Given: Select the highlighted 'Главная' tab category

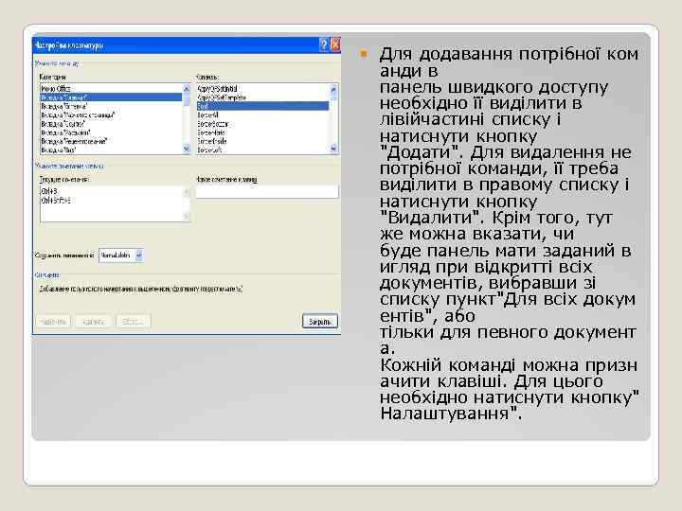Looking at the screenshot, I should (x=111, y=97).
